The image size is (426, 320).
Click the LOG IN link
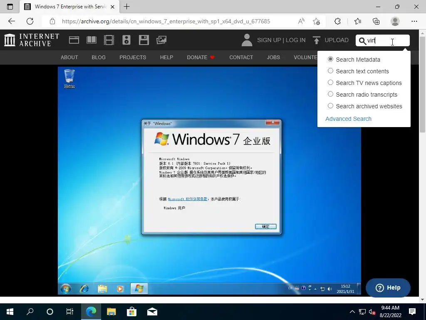296,40
